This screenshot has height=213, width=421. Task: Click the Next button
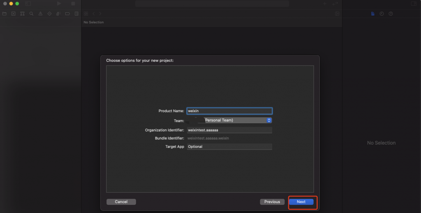click(x=301, y=202)
